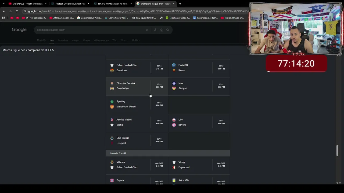
Task: Open the Viking vs Feyenoord match
Action: coord(199,165)
